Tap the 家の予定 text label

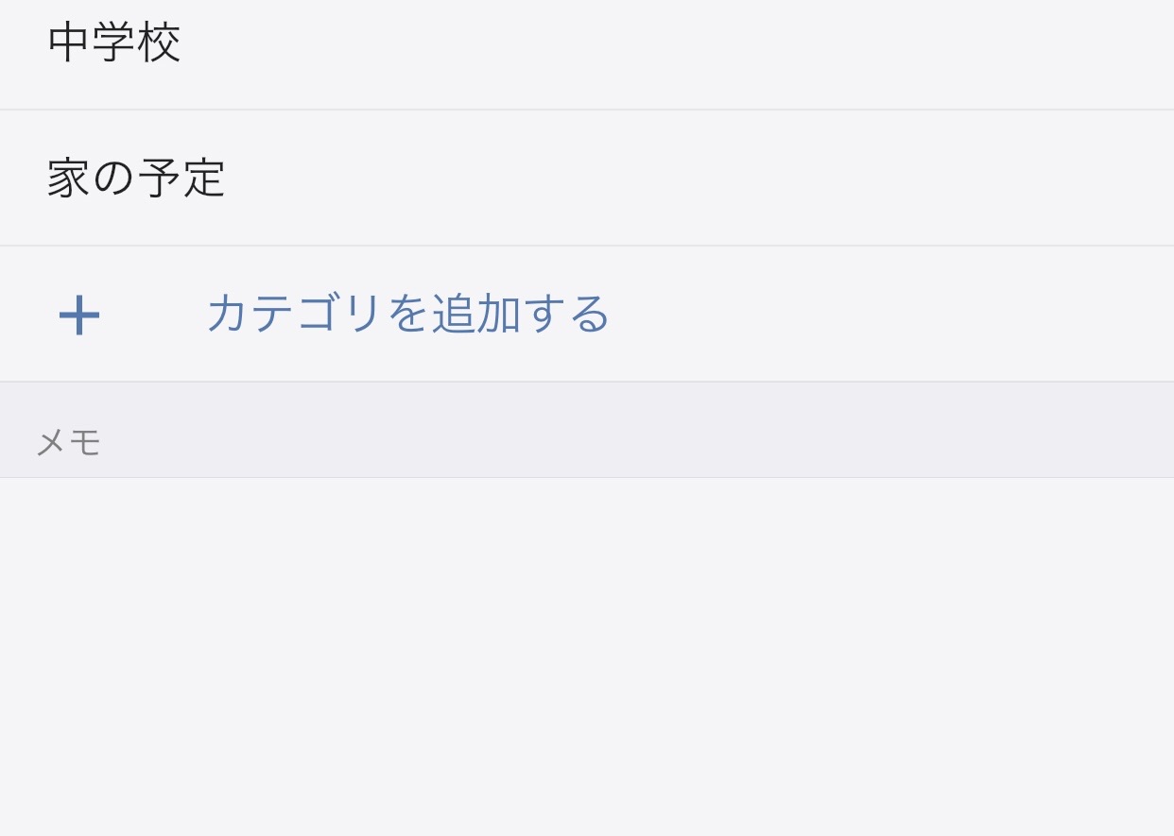(x=136, y=179)
